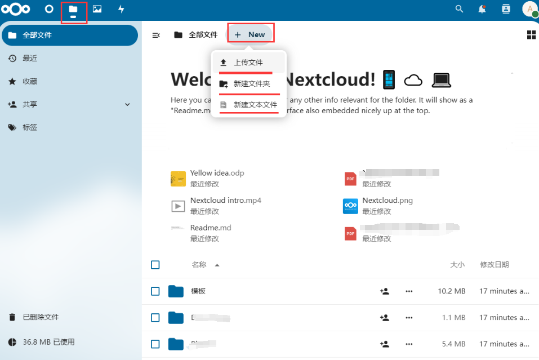
Task: Open the search magnifier
Action: [x=459, y=9]
